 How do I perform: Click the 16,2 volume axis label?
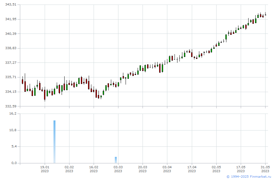tap(13, 114)
